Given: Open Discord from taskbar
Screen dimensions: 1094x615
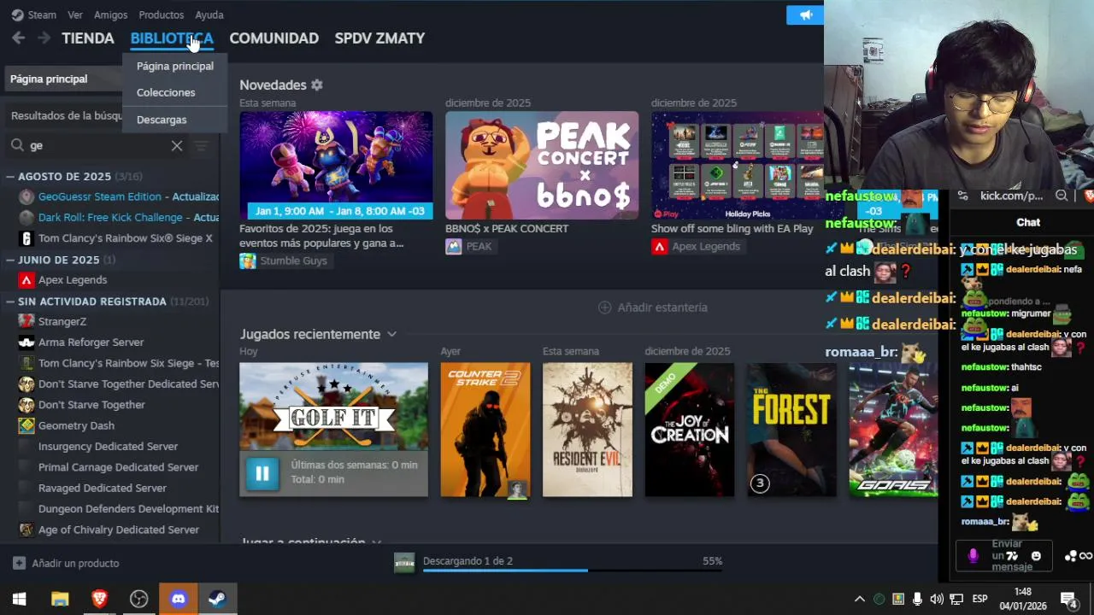Looking at the screenshot, I should 178,599.
